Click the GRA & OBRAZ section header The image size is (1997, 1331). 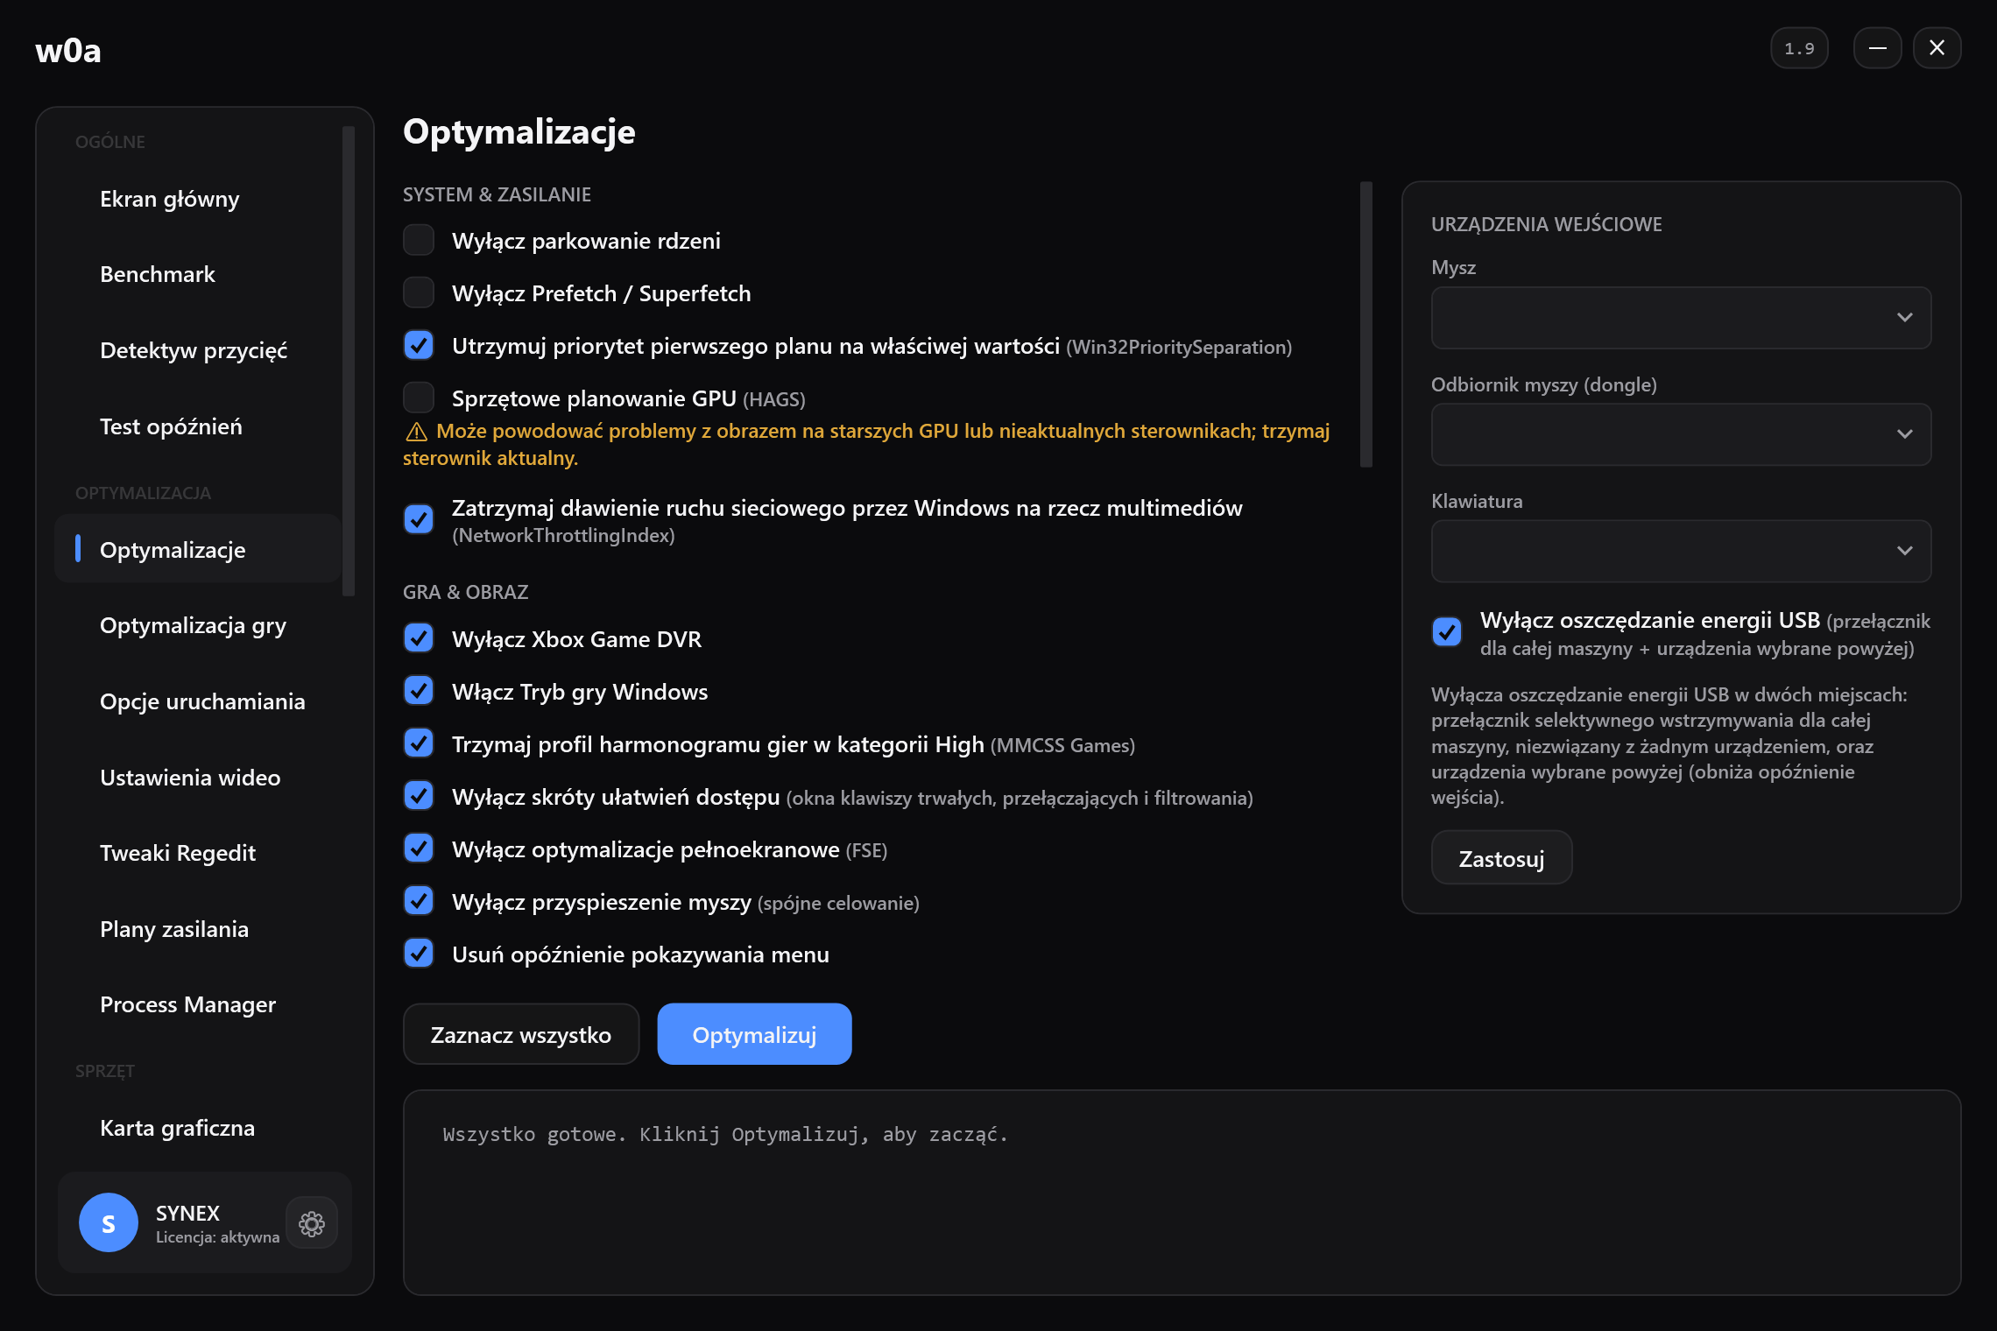coord(465,592)
